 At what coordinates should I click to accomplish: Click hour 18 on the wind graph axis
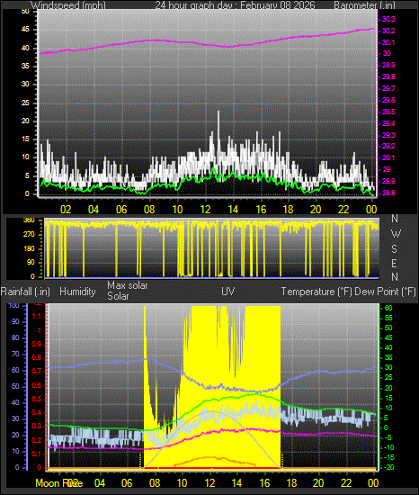pos(288,210)
